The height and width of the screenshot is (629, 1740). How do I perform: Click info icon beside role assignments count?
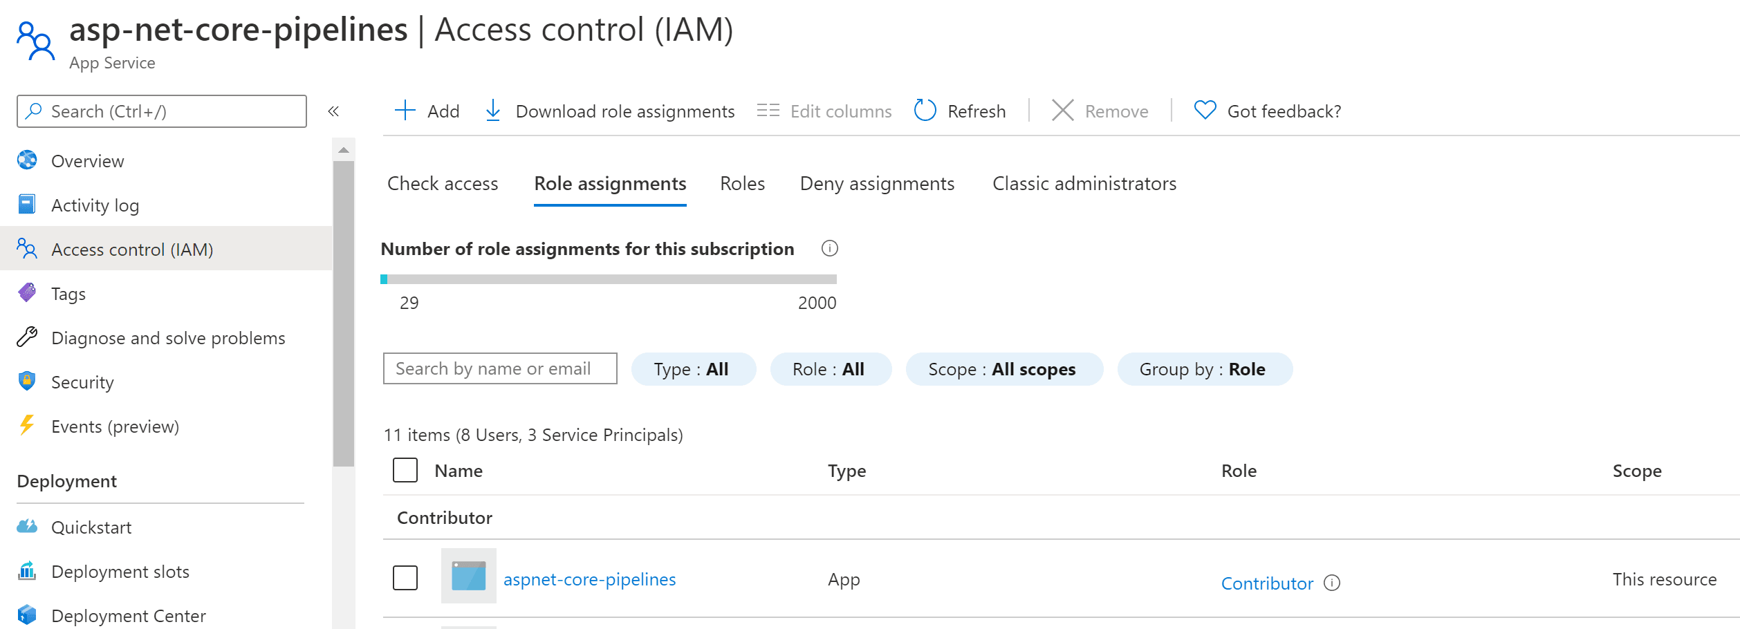pyautogui.click(x=830, y=249)
